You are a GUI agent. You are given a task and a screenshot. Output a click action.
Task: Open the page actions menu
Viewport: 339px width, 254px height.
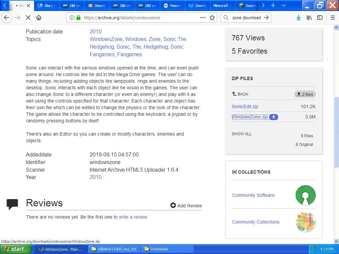203,18
